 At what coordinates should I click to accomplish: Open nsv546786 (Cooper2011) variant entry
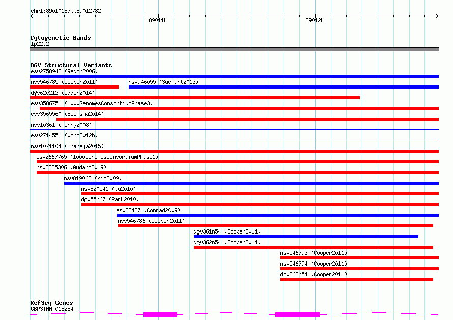click(x=151, y=221)
